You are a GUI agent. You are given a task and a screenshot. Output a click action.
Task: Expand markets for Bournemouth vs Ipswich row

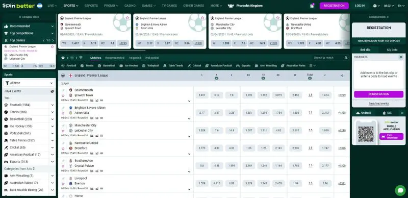pos(189,101)
